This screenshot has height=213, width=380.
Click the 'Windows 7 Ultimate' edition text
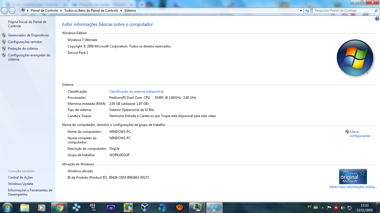[82, 40]
